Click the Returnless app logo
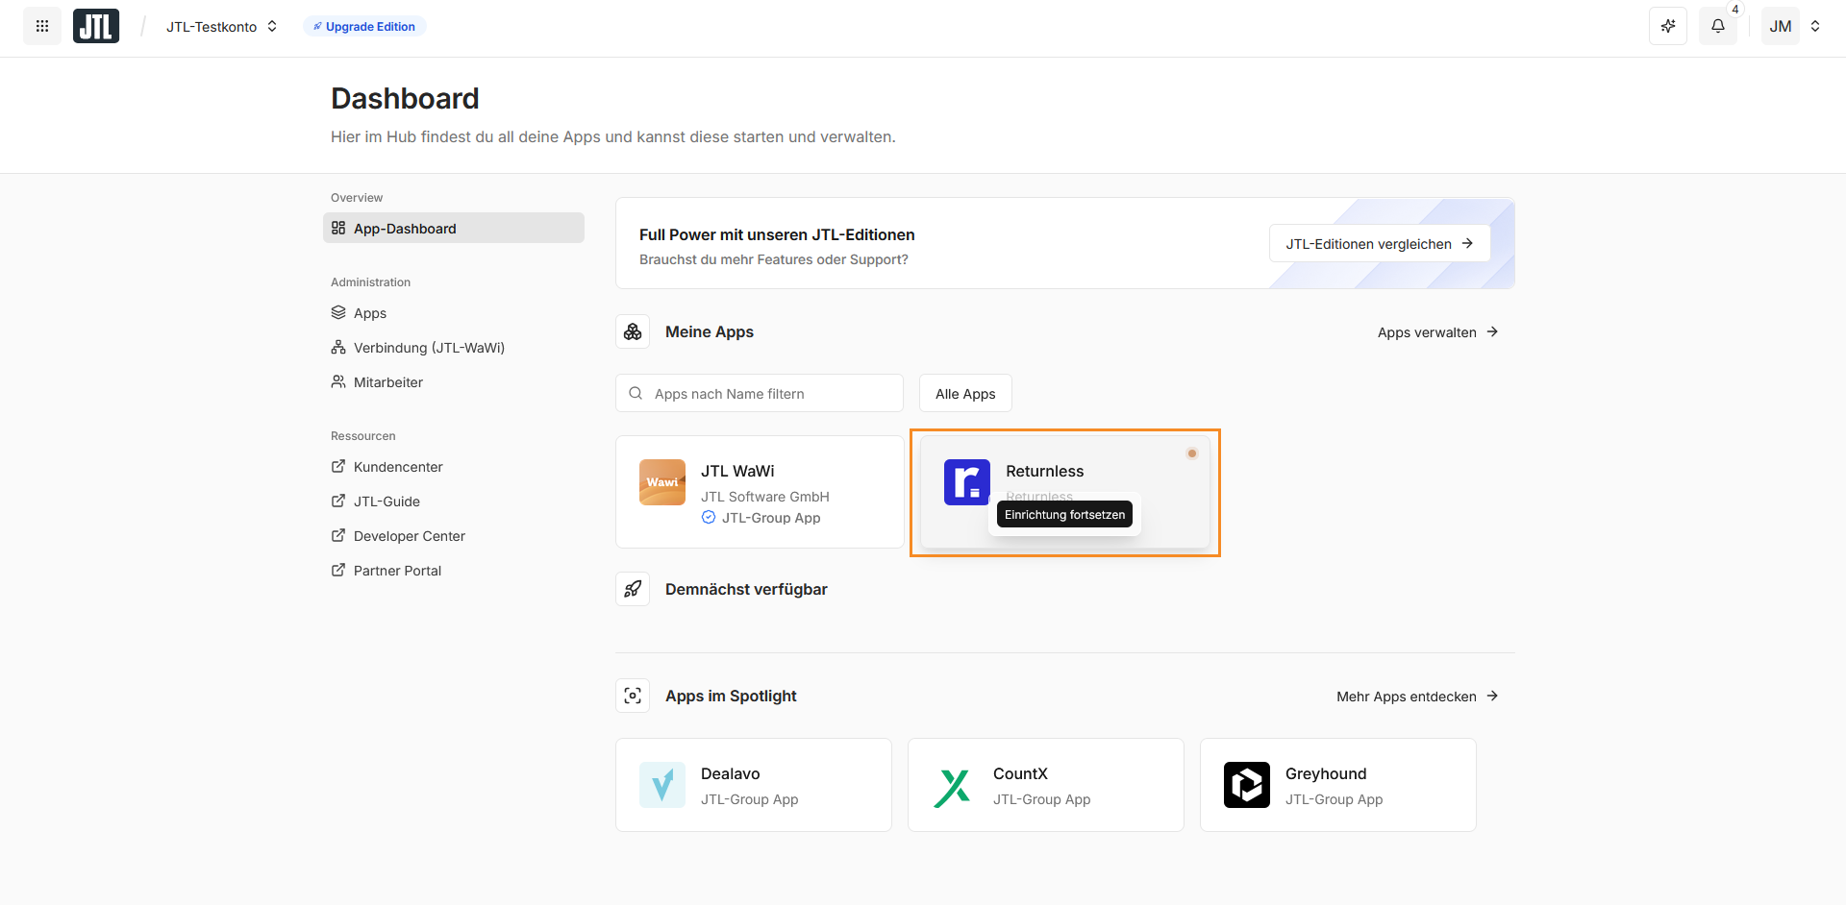The image size is (1846, 905). tap(966, 482)
